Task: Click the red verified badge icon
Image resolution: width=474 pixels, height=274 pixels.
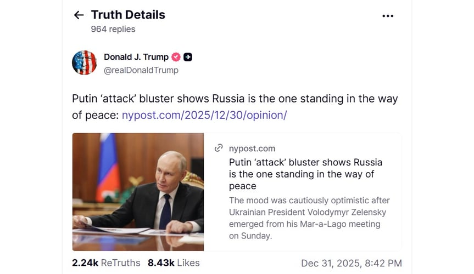Action: [176, 58]
